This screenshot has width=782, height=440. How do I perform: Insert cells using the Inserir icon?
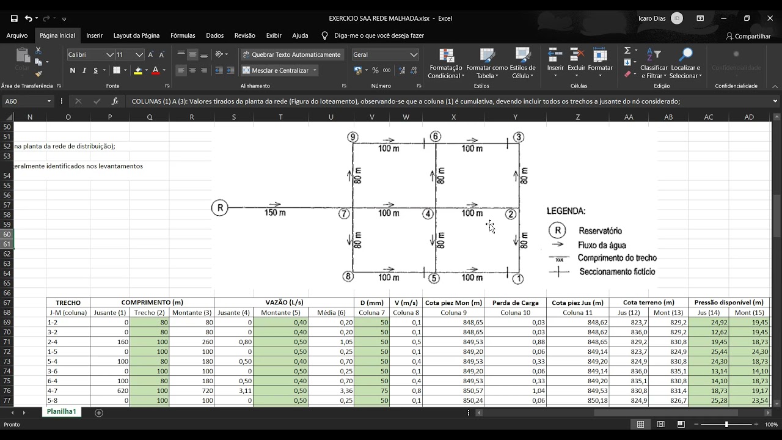tap(555, 60)
